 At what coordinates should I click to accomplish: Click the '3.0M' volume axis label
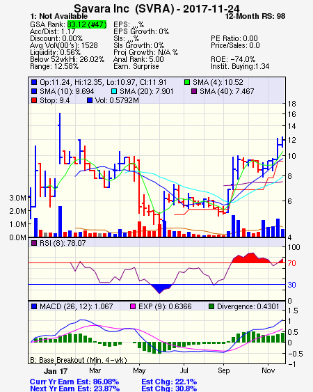pos(18,198)
